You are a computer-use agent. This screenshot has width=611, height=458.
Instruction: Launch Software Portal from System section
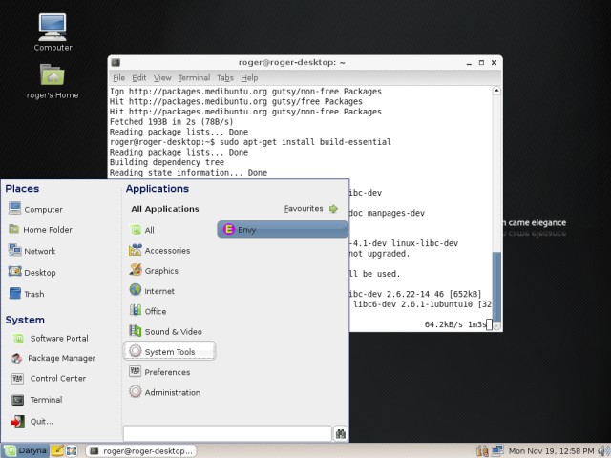(x=50, y=338)
